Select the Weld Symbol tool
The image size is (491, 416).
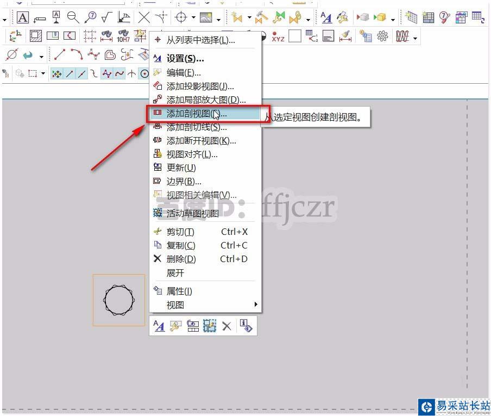tap(124, 17)
